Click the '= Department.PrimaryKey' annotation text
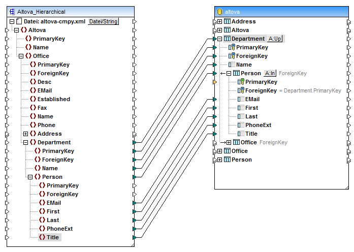The width and height of the screenshot is (354, 252). pos(310,90)
